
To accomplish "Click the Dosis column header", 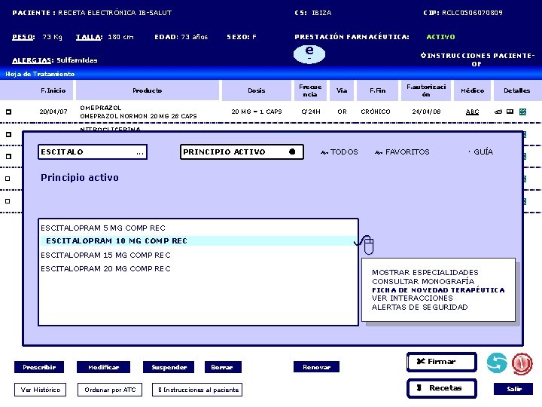I will click(x=257, y=90).
